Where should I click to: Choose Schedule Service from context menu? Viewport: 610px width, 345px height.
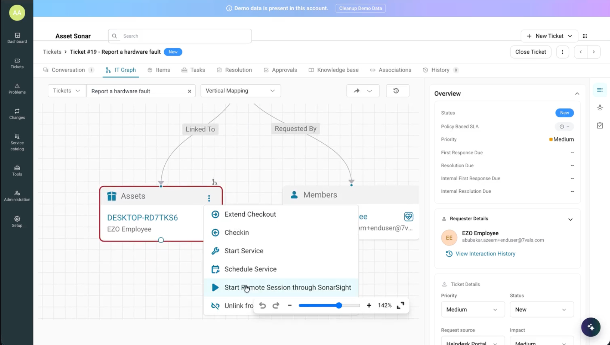281,269
